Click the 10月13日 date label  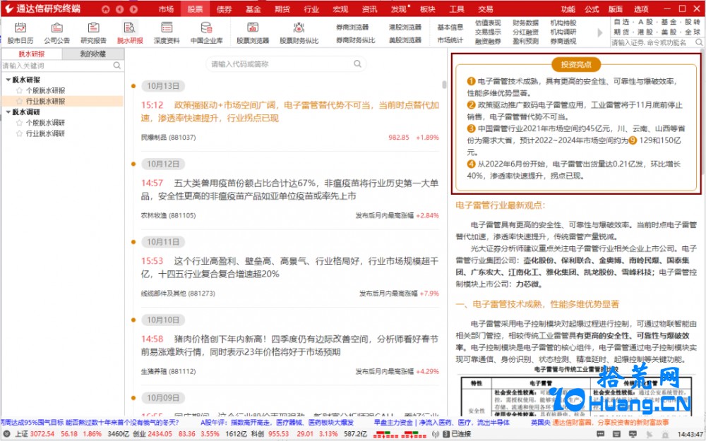(x=163, y=86)
